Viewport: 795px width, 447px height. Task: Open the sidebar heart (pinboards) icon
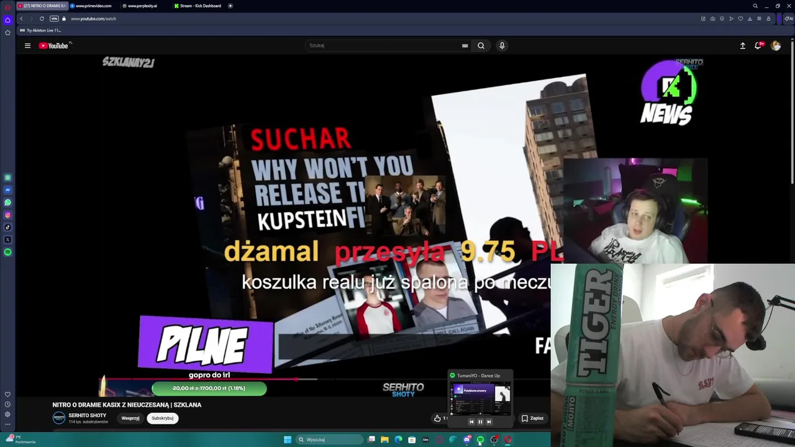(7, 394)
